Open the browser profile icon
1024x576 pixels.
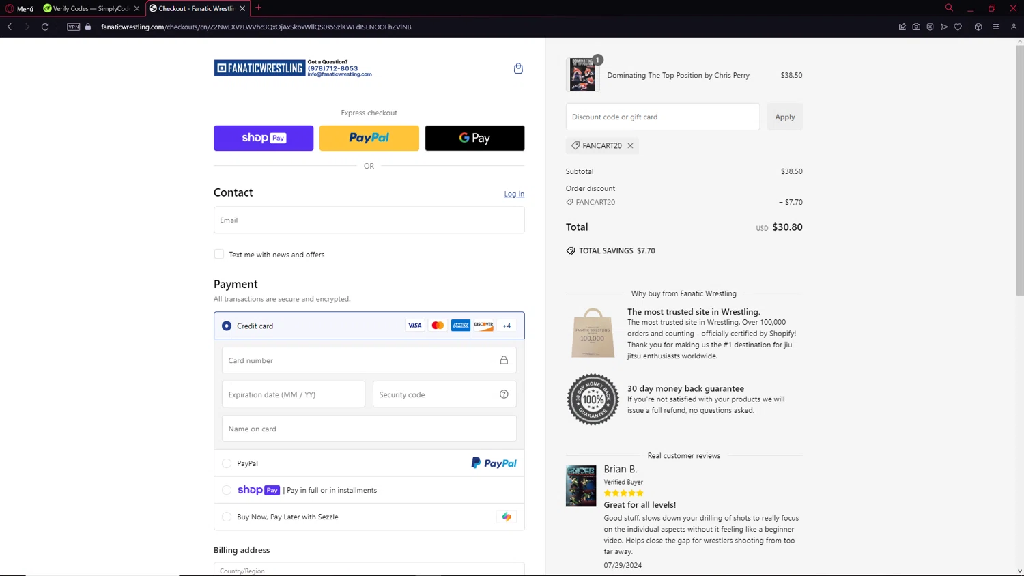pyautogui.click(x=1014, y=27)
